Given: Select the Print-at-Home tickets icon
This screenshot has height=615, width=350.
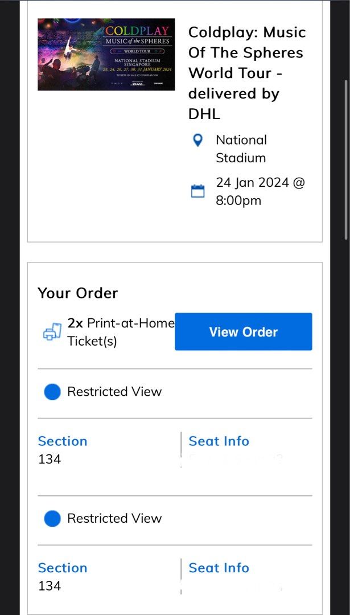Looking at the screenshot, I should pyautogui.click(x=51, y=331).
